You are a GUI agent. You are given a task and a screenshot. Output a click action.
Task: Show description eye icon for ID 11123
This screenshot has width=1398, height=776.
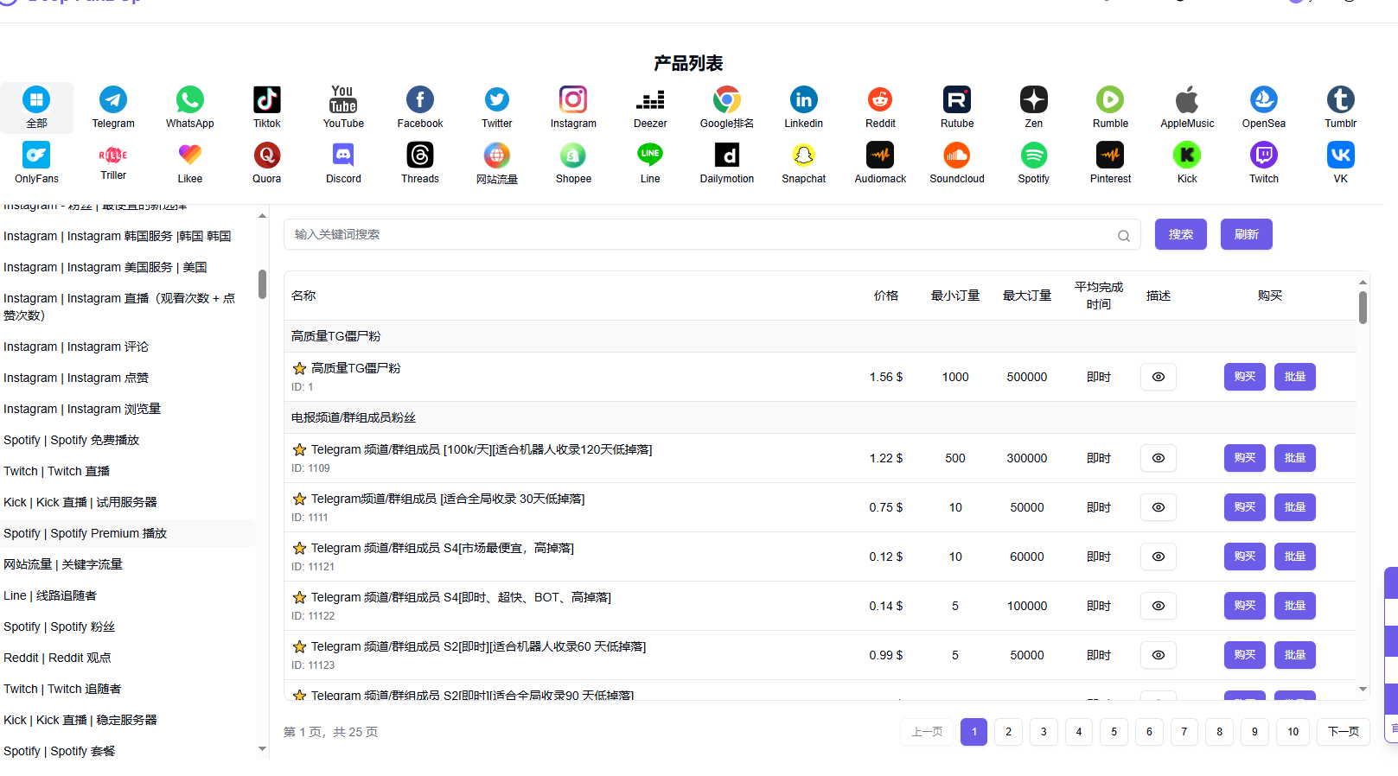(1159, 655)
